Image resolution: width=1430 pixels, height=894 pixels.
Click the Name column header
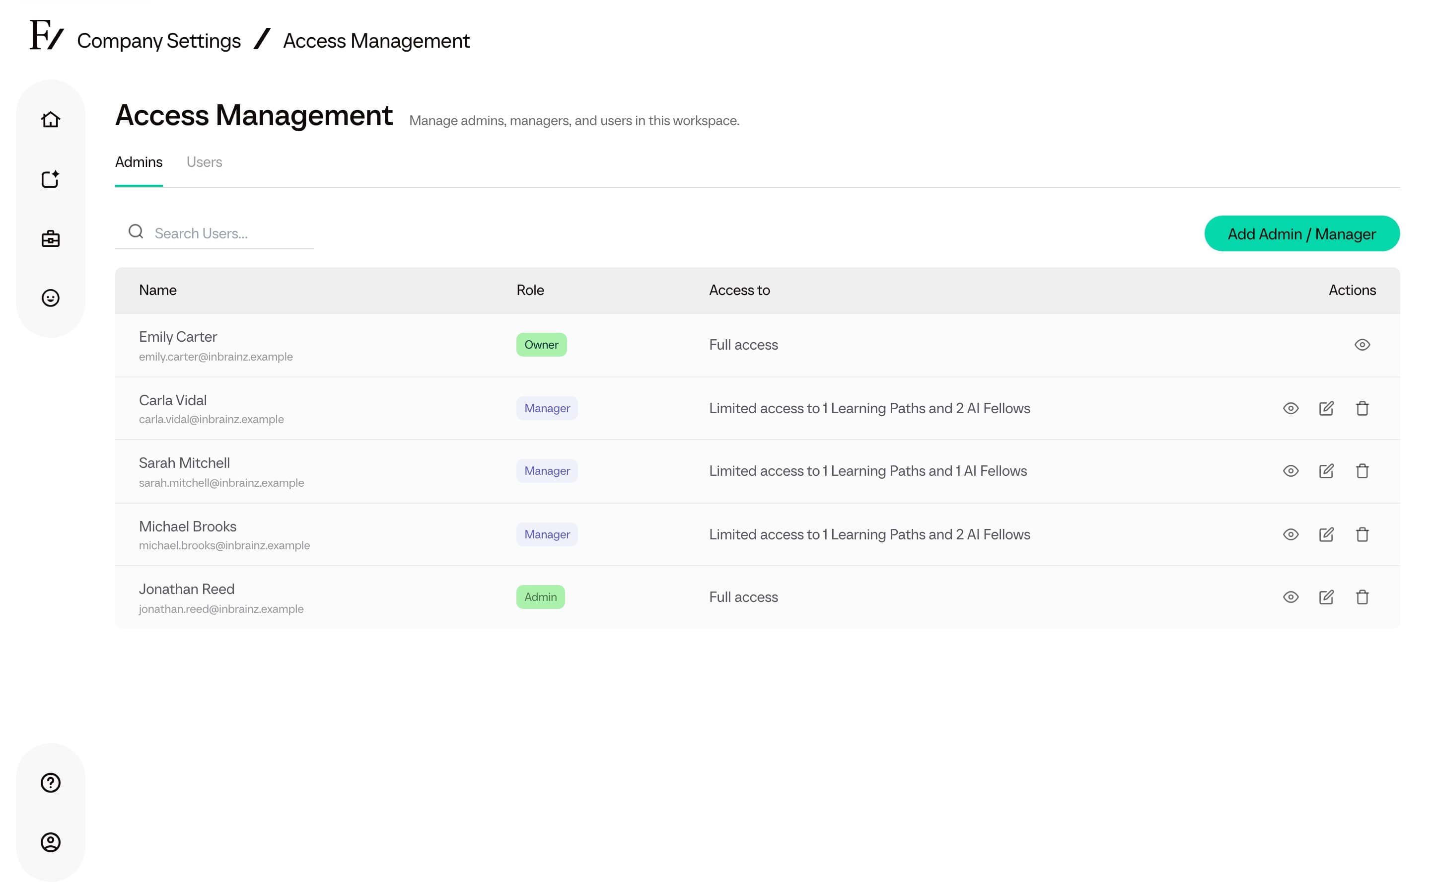click(x=158, y=291)
